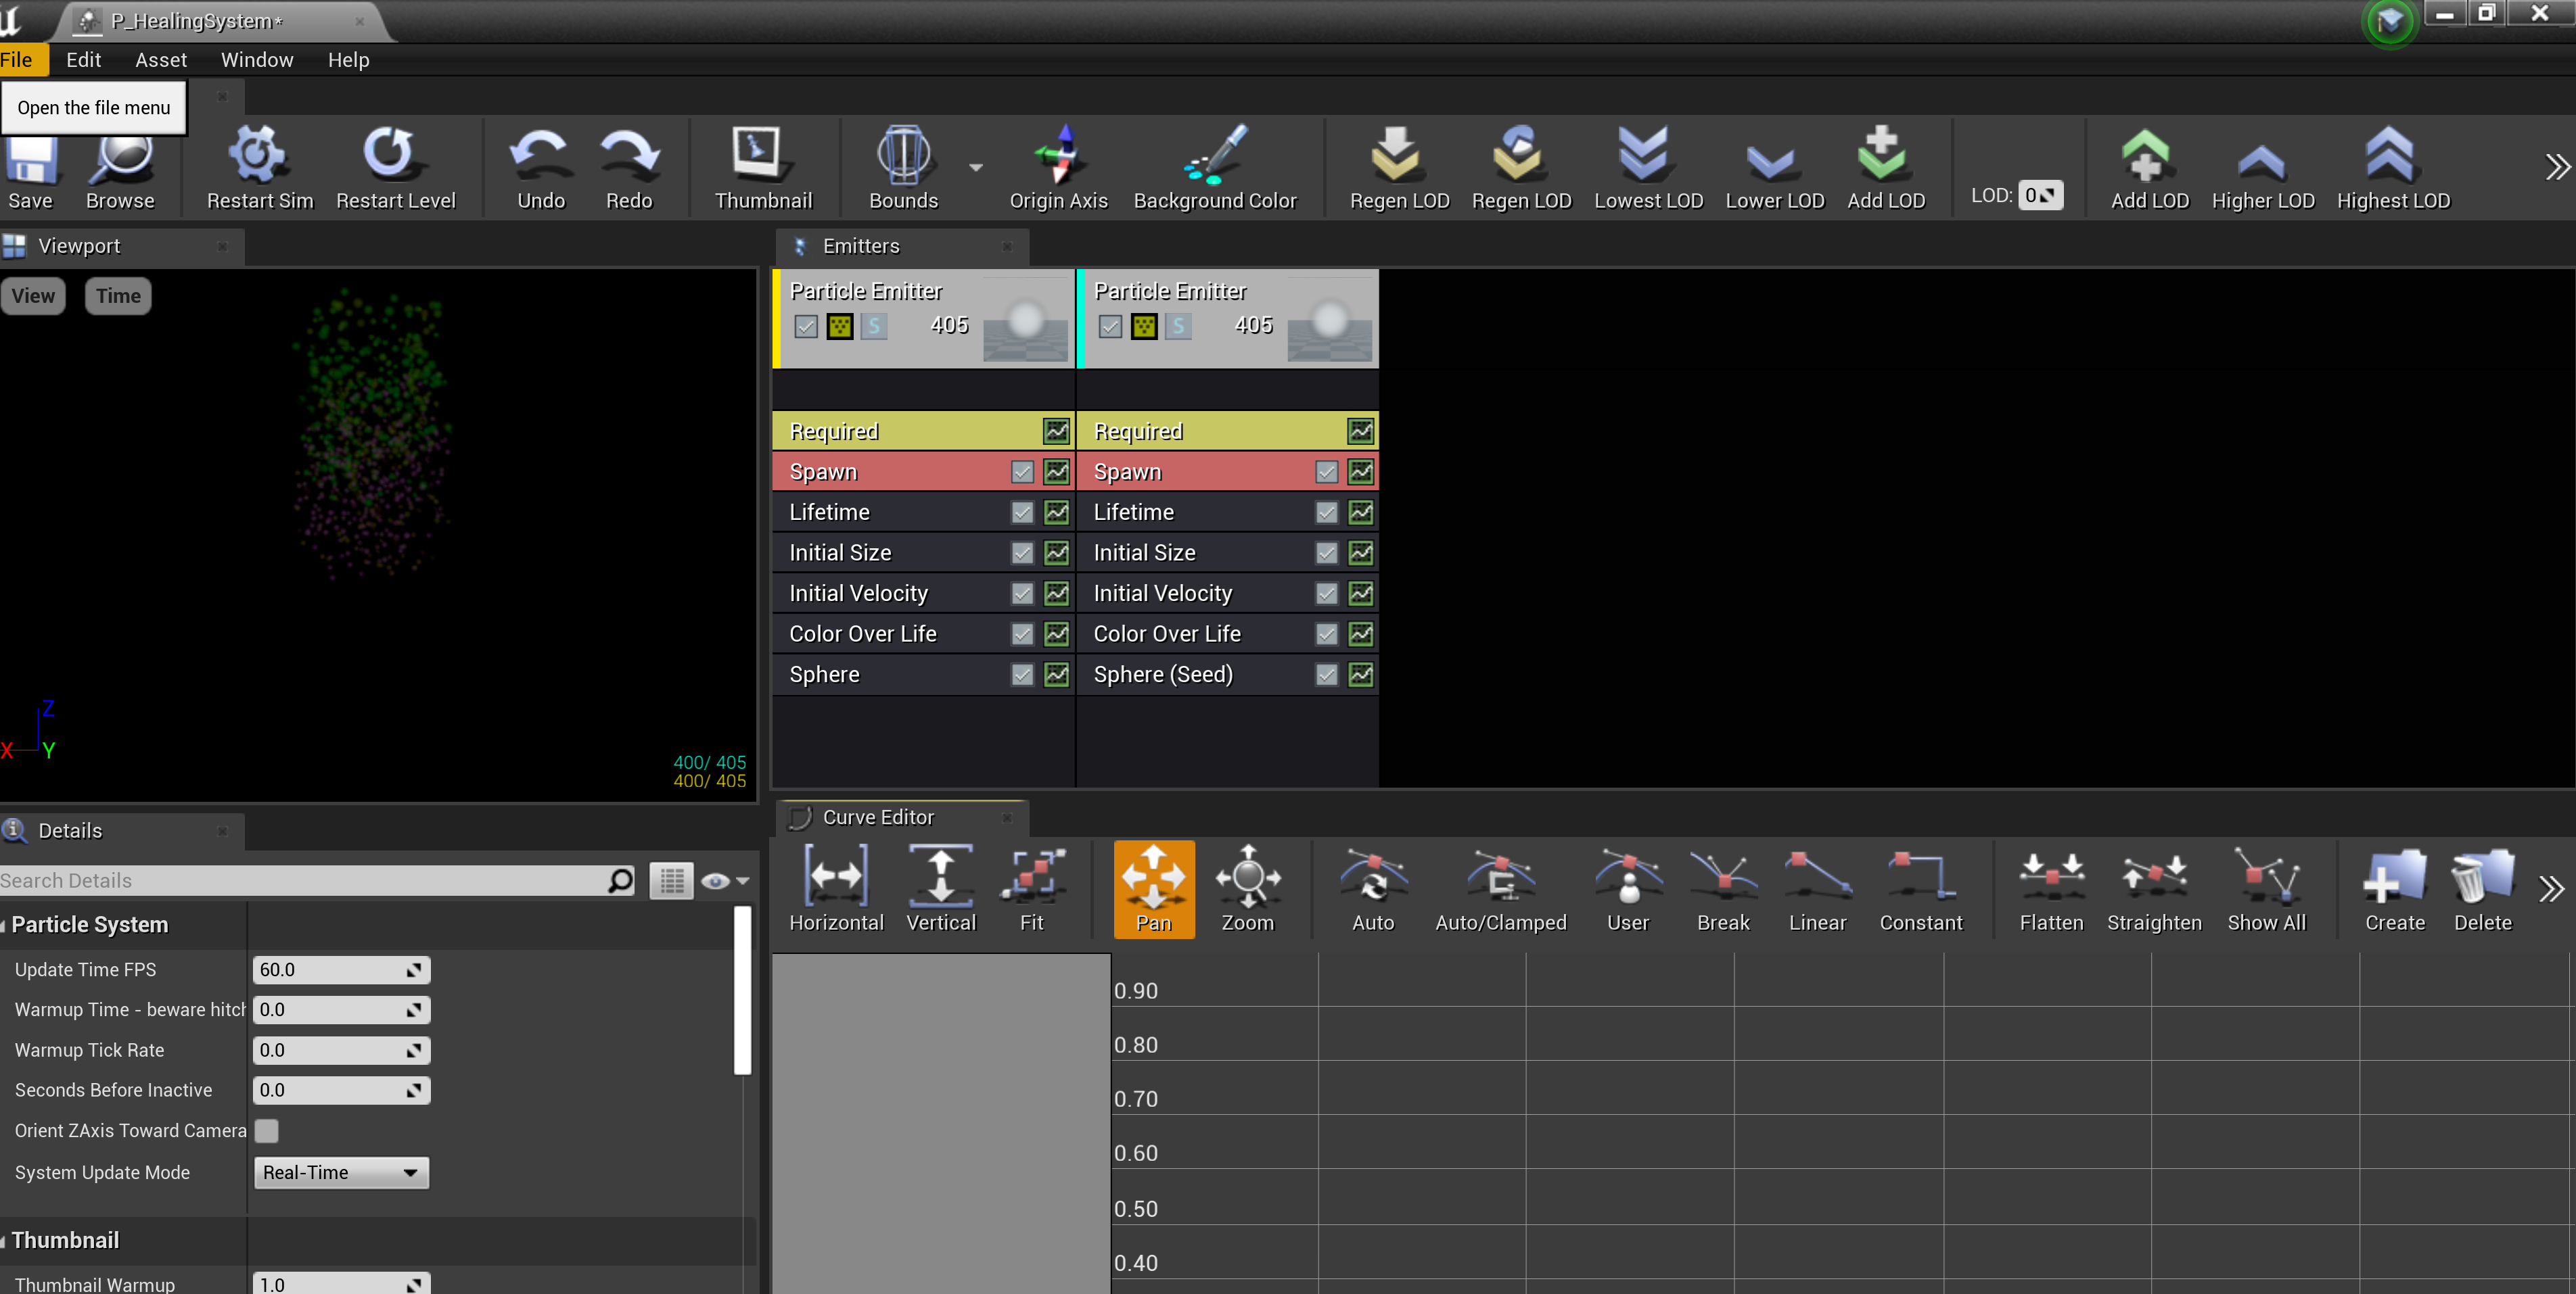Disable the Lifetime module on first emitter
This screenshot has height=1294, width=2576.
click(x=1021, y=512)
